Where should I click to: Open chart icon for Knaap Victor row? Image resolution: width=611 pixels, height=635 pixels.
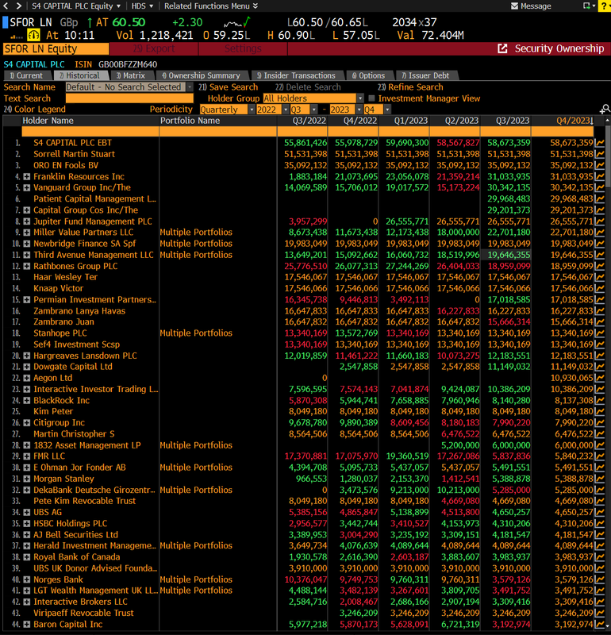(x=600, y=288)
